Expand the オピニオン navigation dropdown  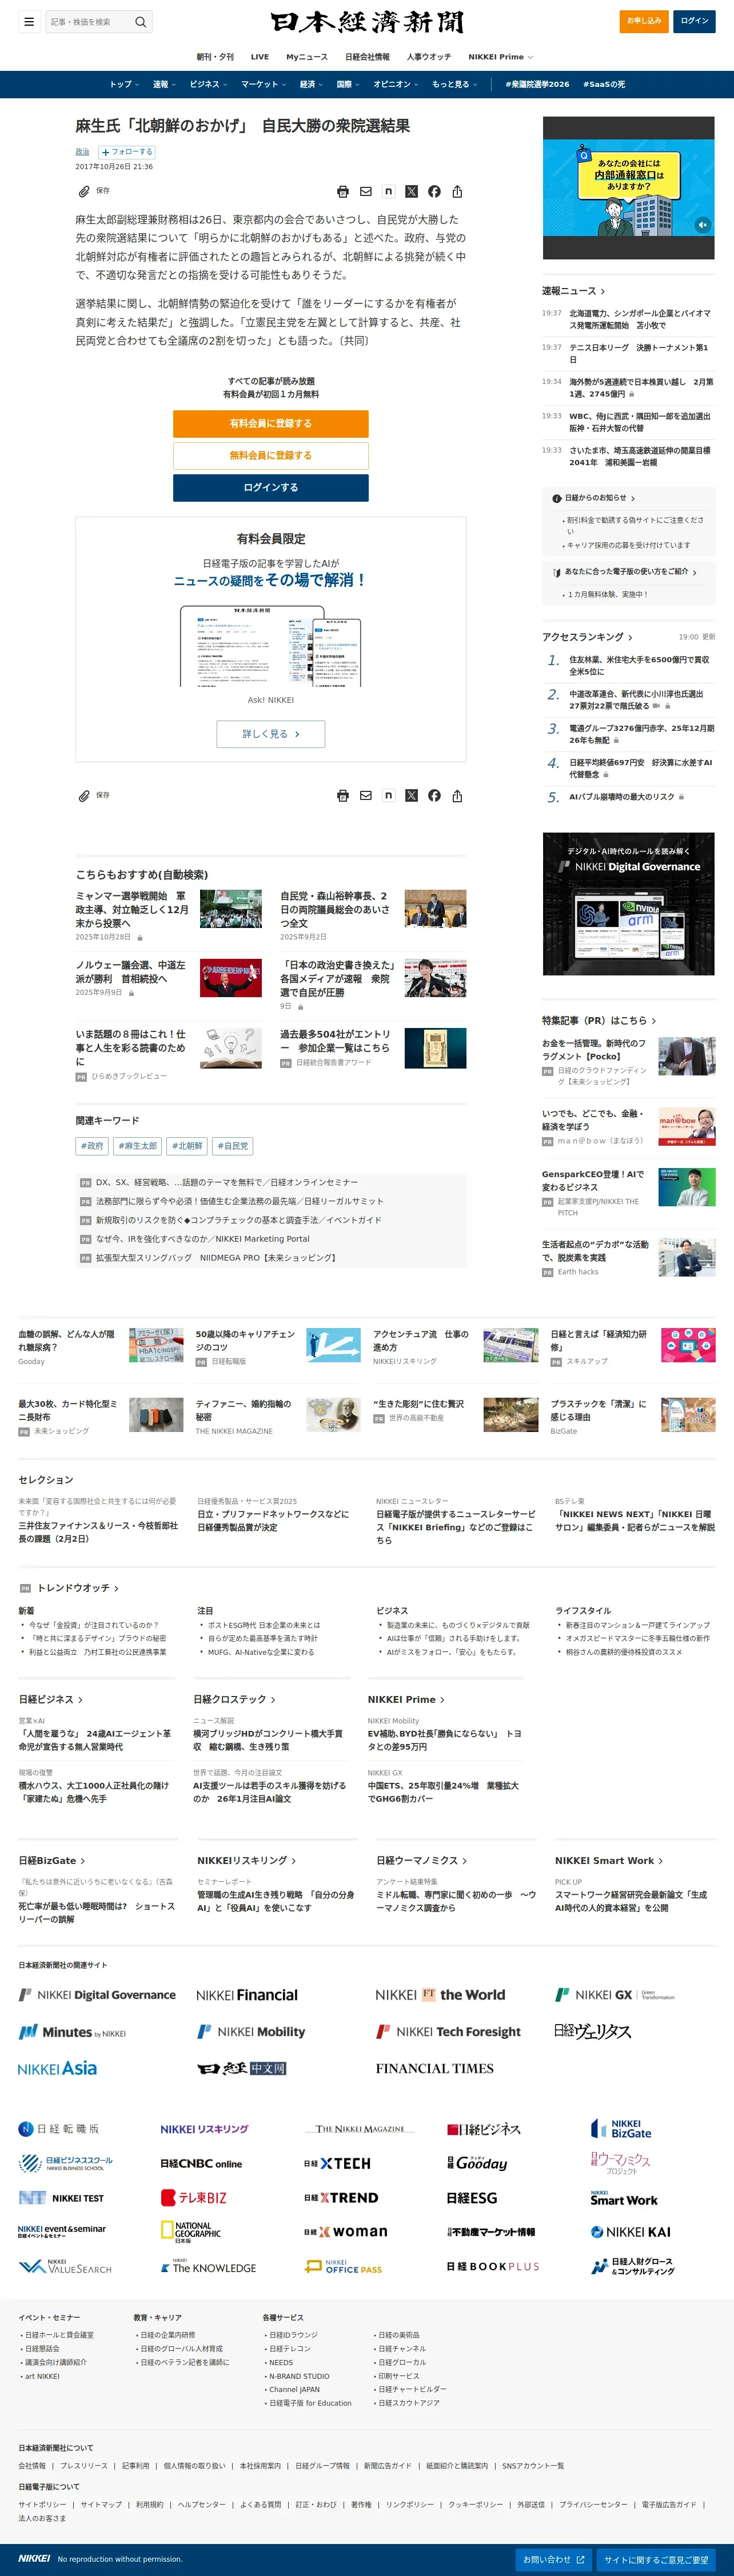point(396,84)
